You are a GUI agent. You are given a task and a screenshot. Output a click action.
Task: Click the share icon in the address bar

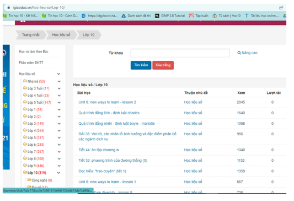coord(281,8)
